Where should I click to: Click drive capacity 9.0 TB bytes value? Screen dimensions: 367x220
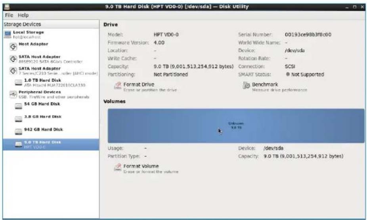193,66
